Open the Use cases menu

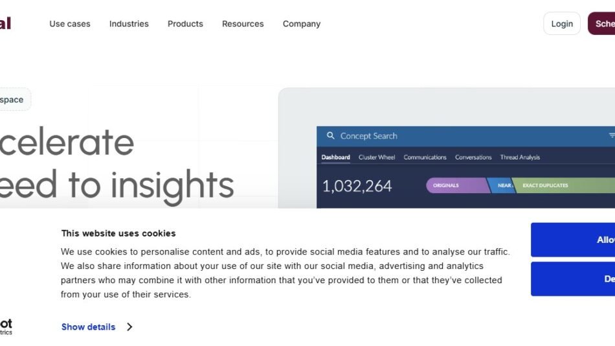click(x=70, y=24)
